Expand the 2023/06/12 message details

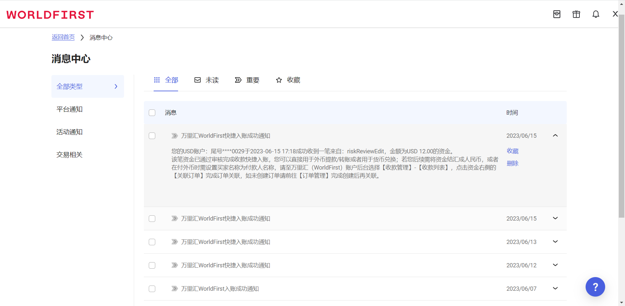(x=555, y=265)
